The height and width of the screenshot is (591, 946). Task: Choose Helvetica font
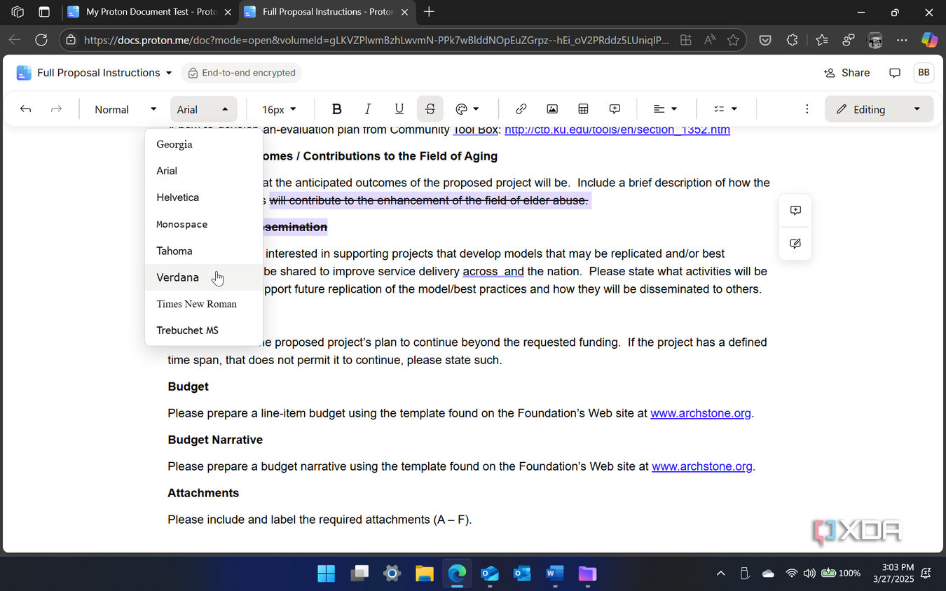click(203, 197)
